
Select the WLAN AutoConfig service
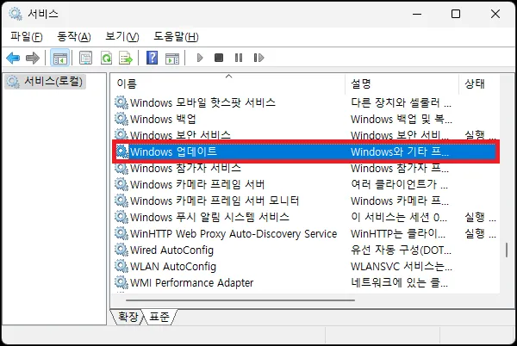306,266
